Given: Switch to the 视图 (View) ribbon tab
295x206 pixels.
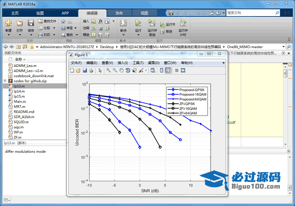Looking at the screenshot, I should tap(144, 13).
